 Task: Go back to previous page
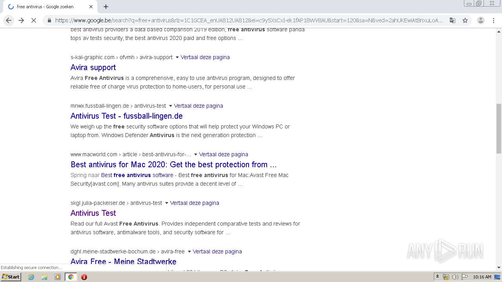[x=9, y=20]
